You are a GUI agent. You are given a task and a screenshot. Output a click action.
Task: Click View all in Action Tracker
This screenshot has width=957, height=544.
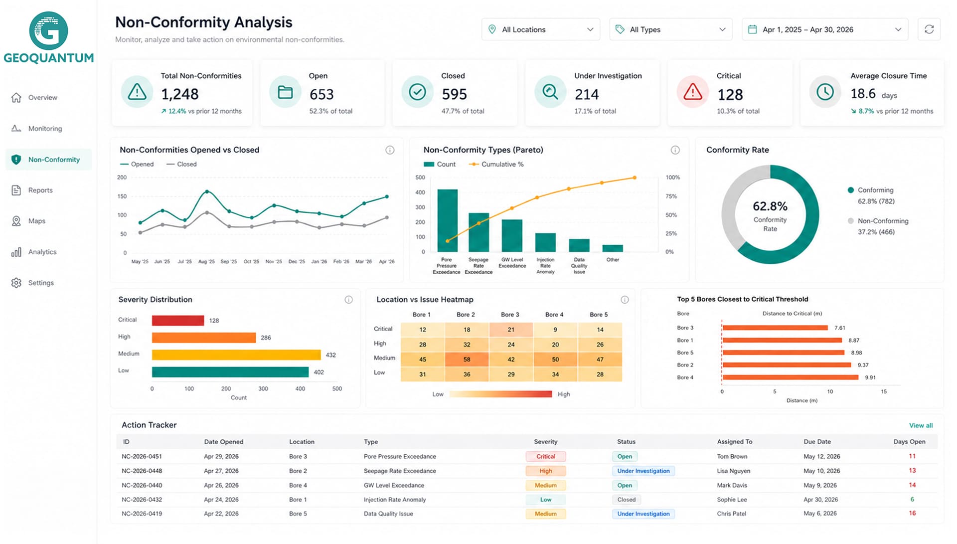921,425
